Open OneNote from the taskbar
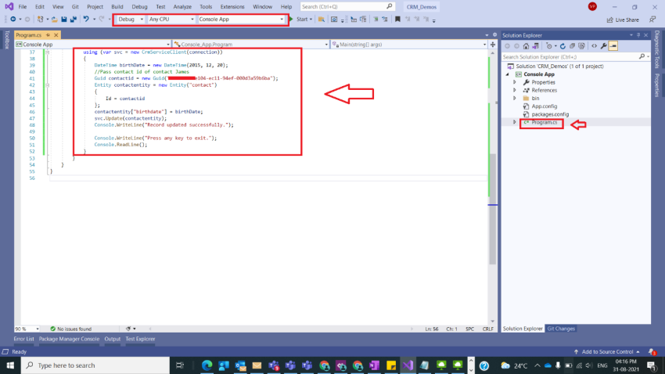 [374, 365]
